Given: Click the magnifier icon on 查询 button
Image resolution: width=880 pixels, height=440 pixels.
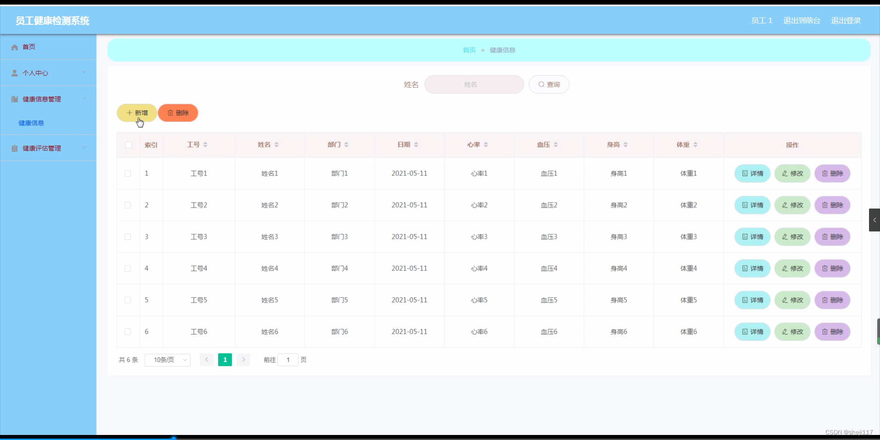Looking at the screenshot, I should pos(542,84).
